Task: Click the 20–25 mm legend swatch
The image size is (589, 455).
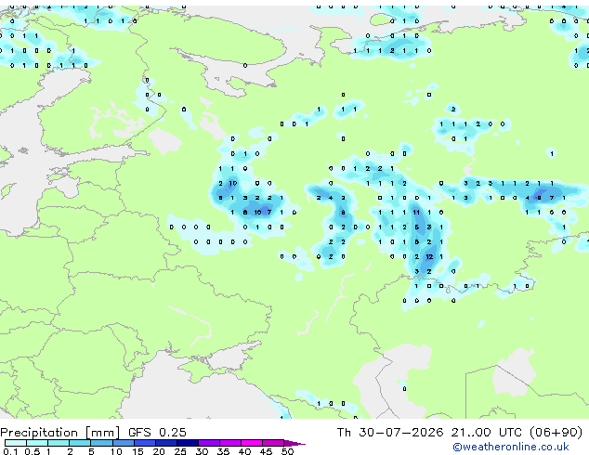Action: click(165, 443)
